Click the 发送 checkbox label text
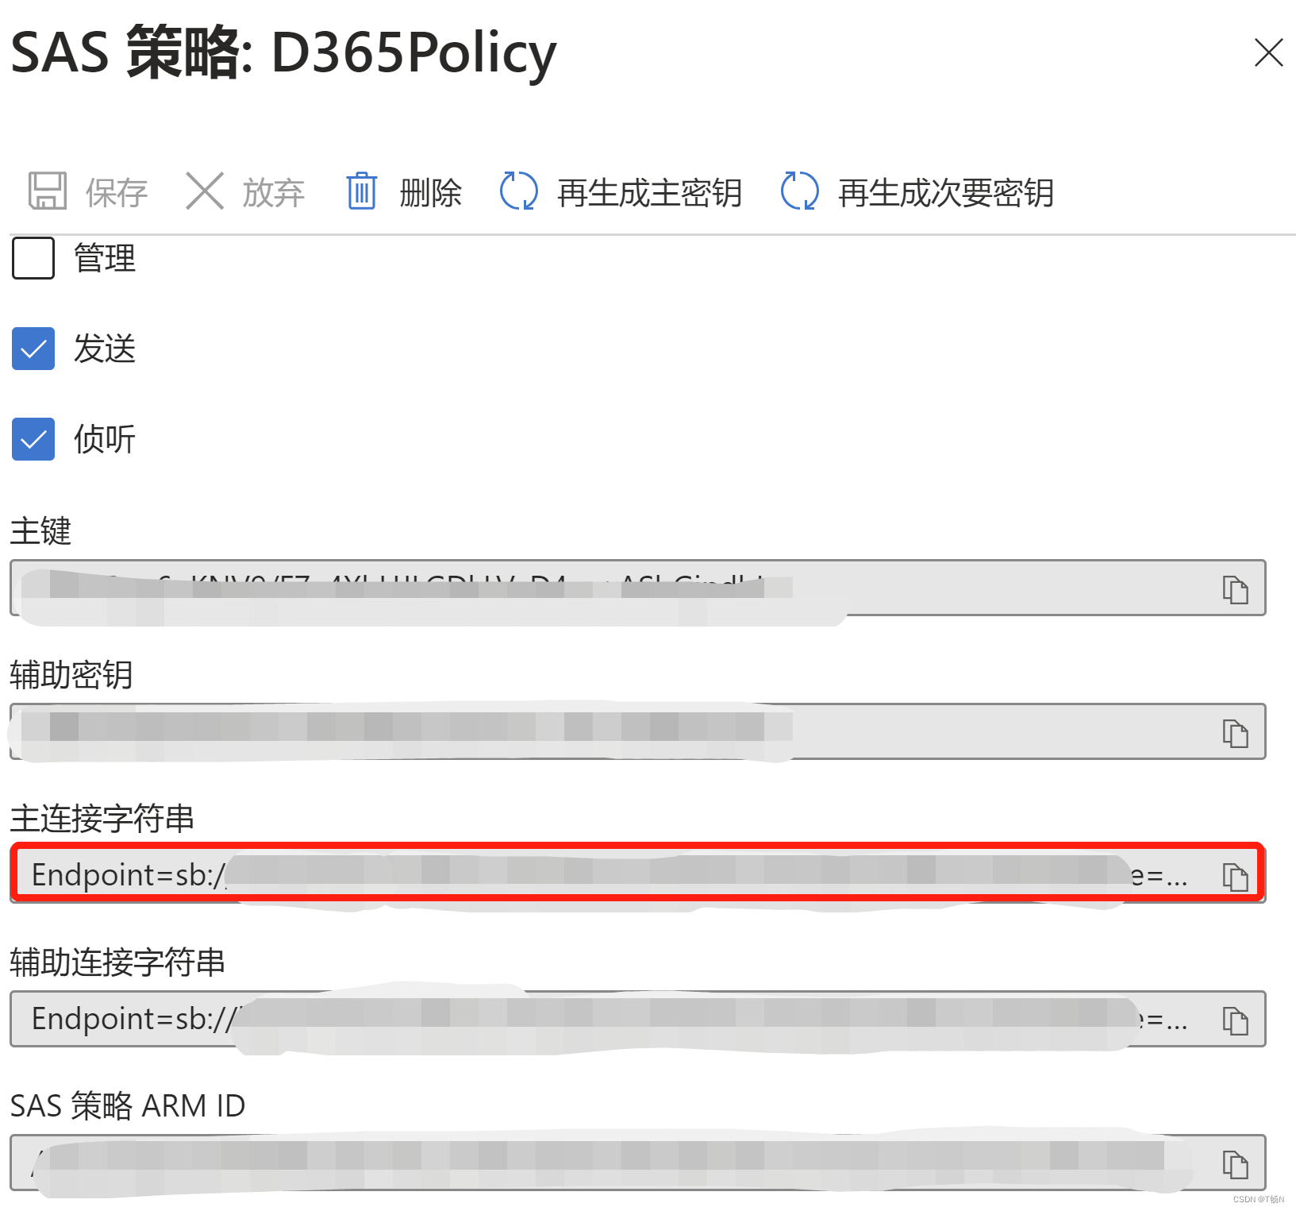Viewport: 1296px width, 1211px height. pos(105,349)
